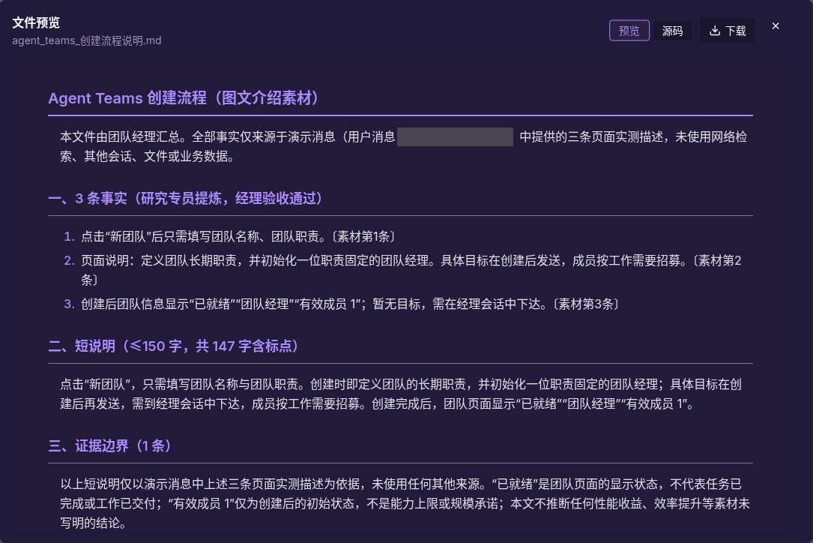813x543 pixels.
Task: Close the file preview dialog
Action: (775, 26)
